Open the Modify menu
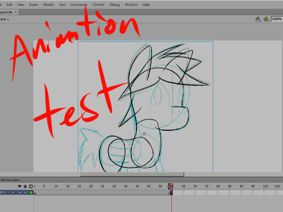283x212 pixels. (49, 5)
